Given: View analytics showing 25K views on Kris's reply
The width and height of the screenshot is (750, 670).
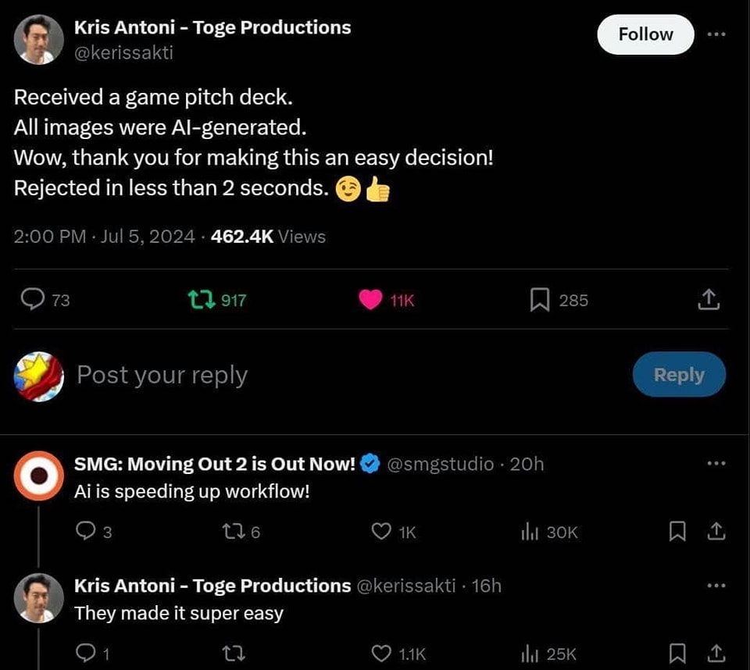Looking at the screenshot, I should (548, 654).
